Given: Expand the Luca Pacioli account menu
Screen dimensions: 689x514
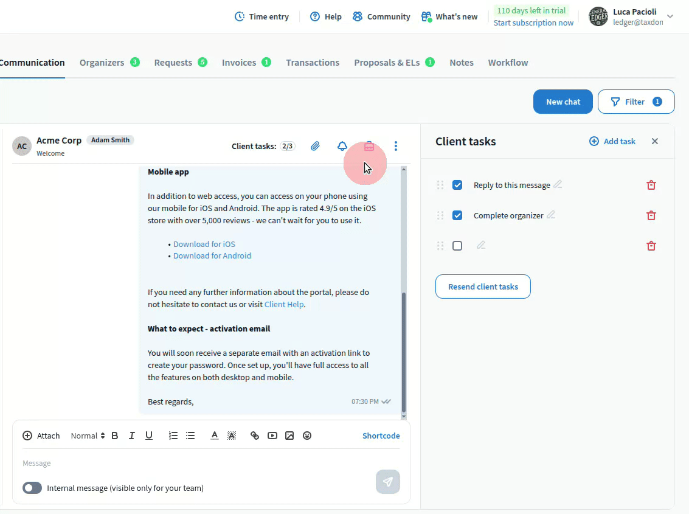Looking at the screenshot, I should click(670, 16).
